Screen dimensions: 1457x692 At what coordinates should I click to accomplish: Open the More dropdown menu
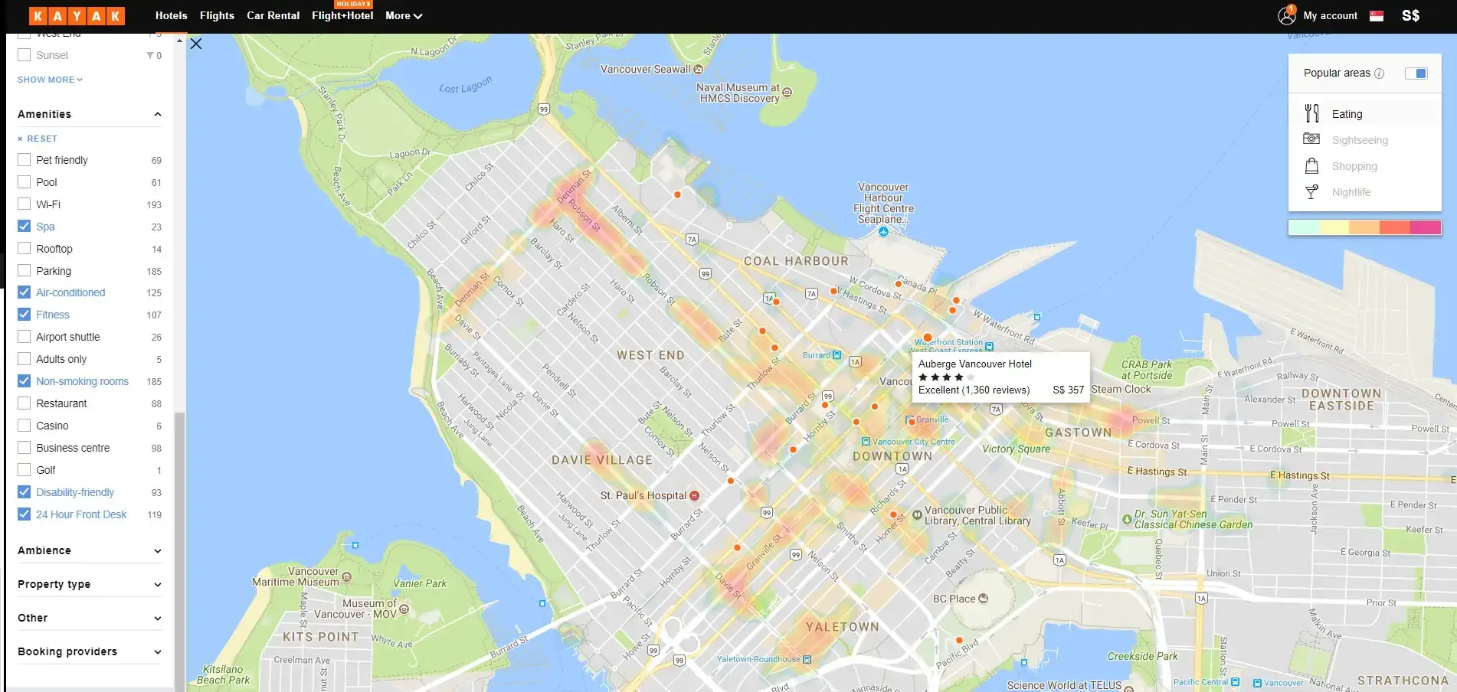pos(404,15)
